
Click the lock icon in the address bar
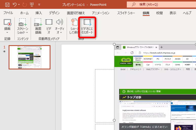coord(140,53)
